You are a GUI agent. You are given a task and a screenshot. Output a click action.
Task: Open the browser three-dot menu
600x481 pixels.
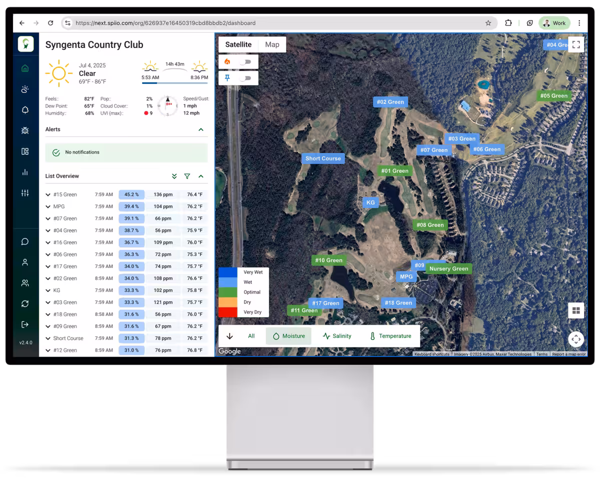tap(579, 23)
